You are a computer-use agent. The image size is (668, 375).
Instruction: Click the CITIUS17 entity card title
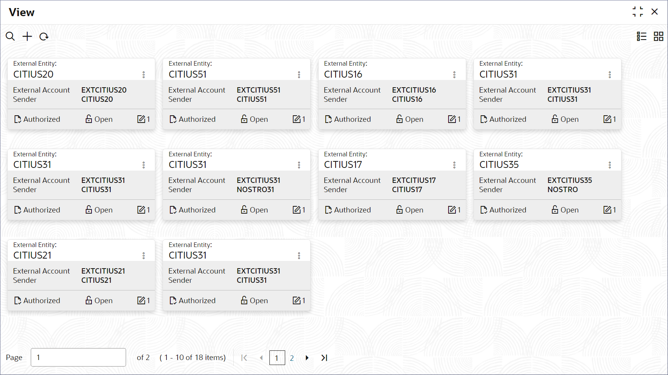(343, 165)
